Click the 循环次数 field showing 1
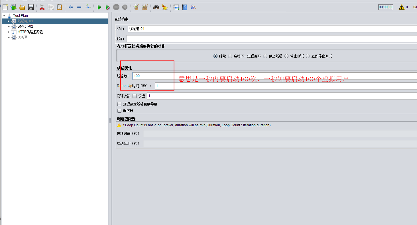 click(282, 96)
